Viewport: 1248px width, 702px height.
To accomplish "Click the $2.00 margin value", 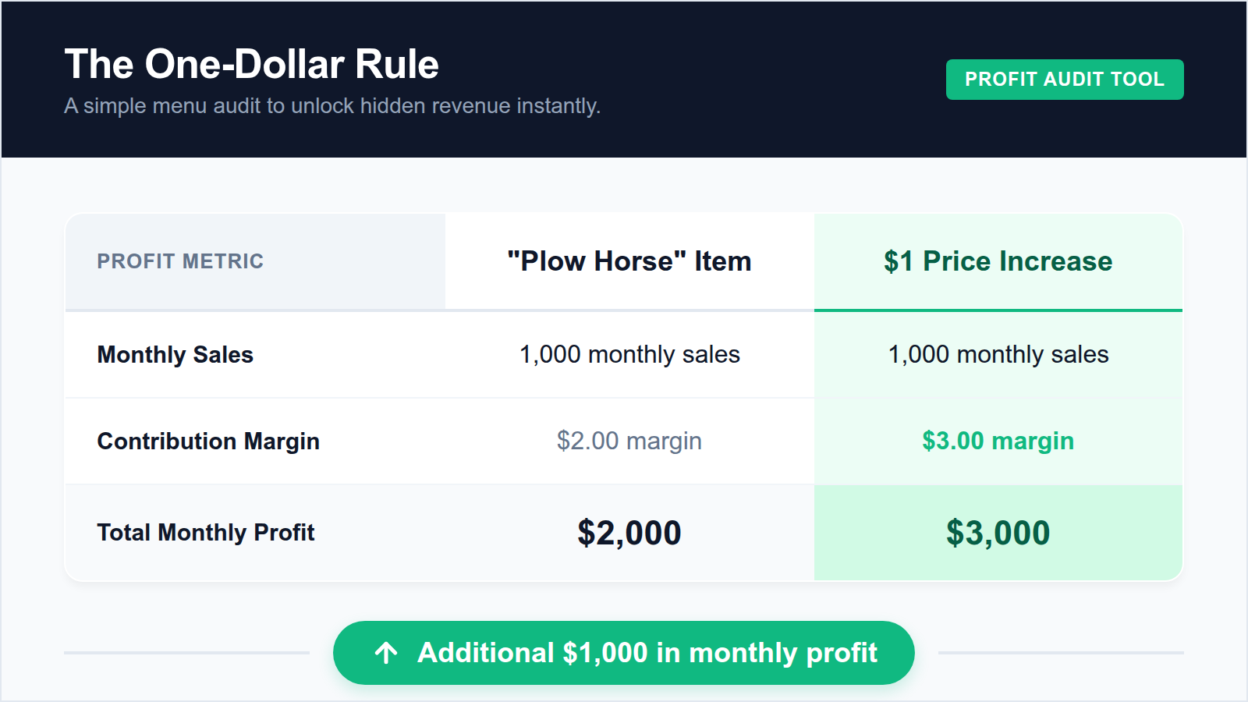I will tap(629, 441).
